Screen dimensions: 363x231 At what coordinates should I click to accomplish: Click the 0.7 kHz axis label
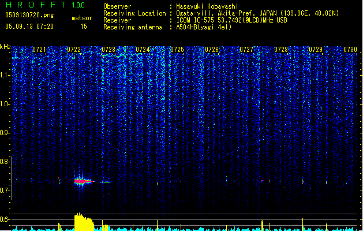(5, 191)
